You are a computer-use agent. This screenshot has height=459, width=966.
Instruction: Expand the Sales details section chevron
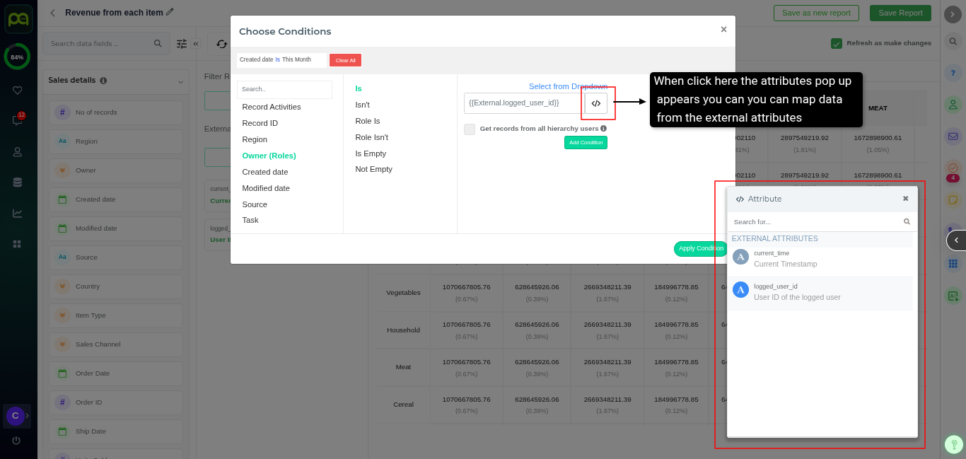(180, 81)
